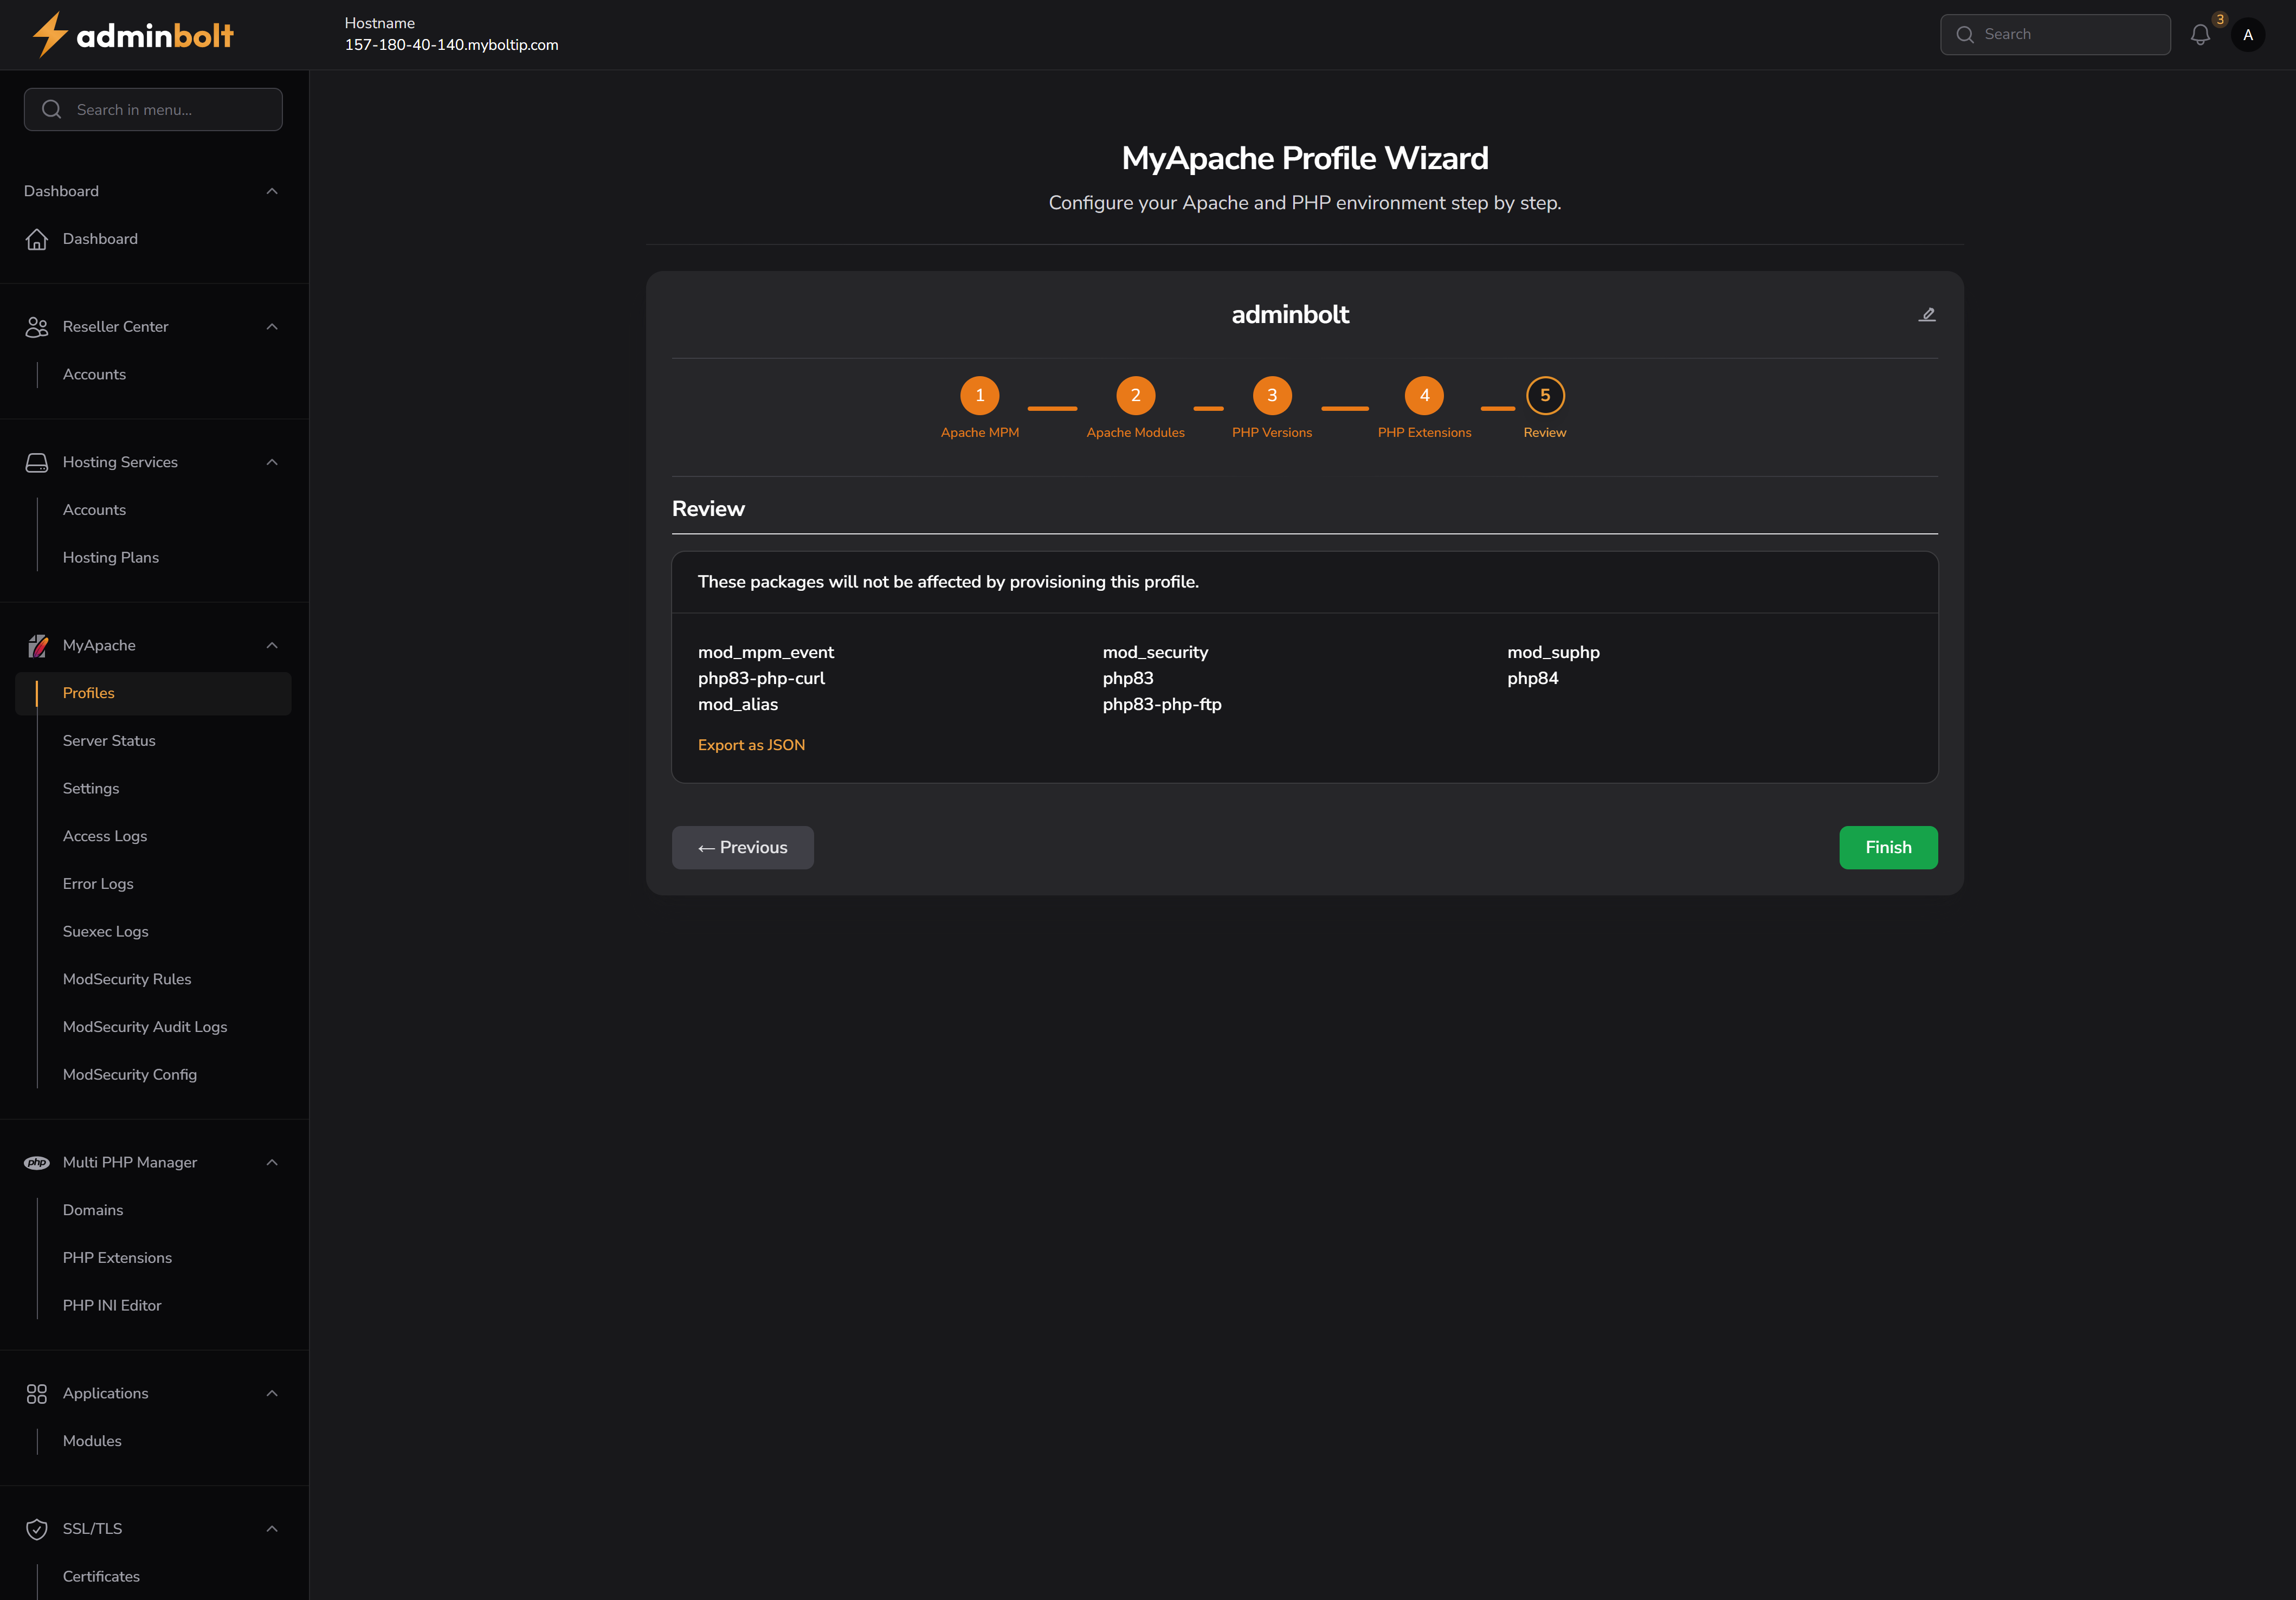Go back using the Previous button
This screenshot has width=2296, height=1600.
point(742,847)
